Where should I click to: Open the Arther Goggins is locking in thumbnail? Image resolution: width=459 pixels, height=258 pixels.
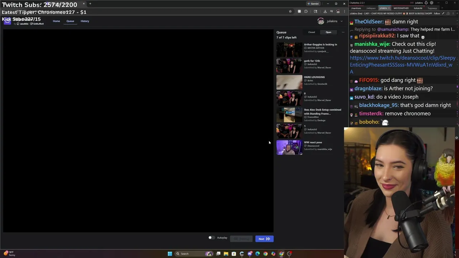point(289,49)
